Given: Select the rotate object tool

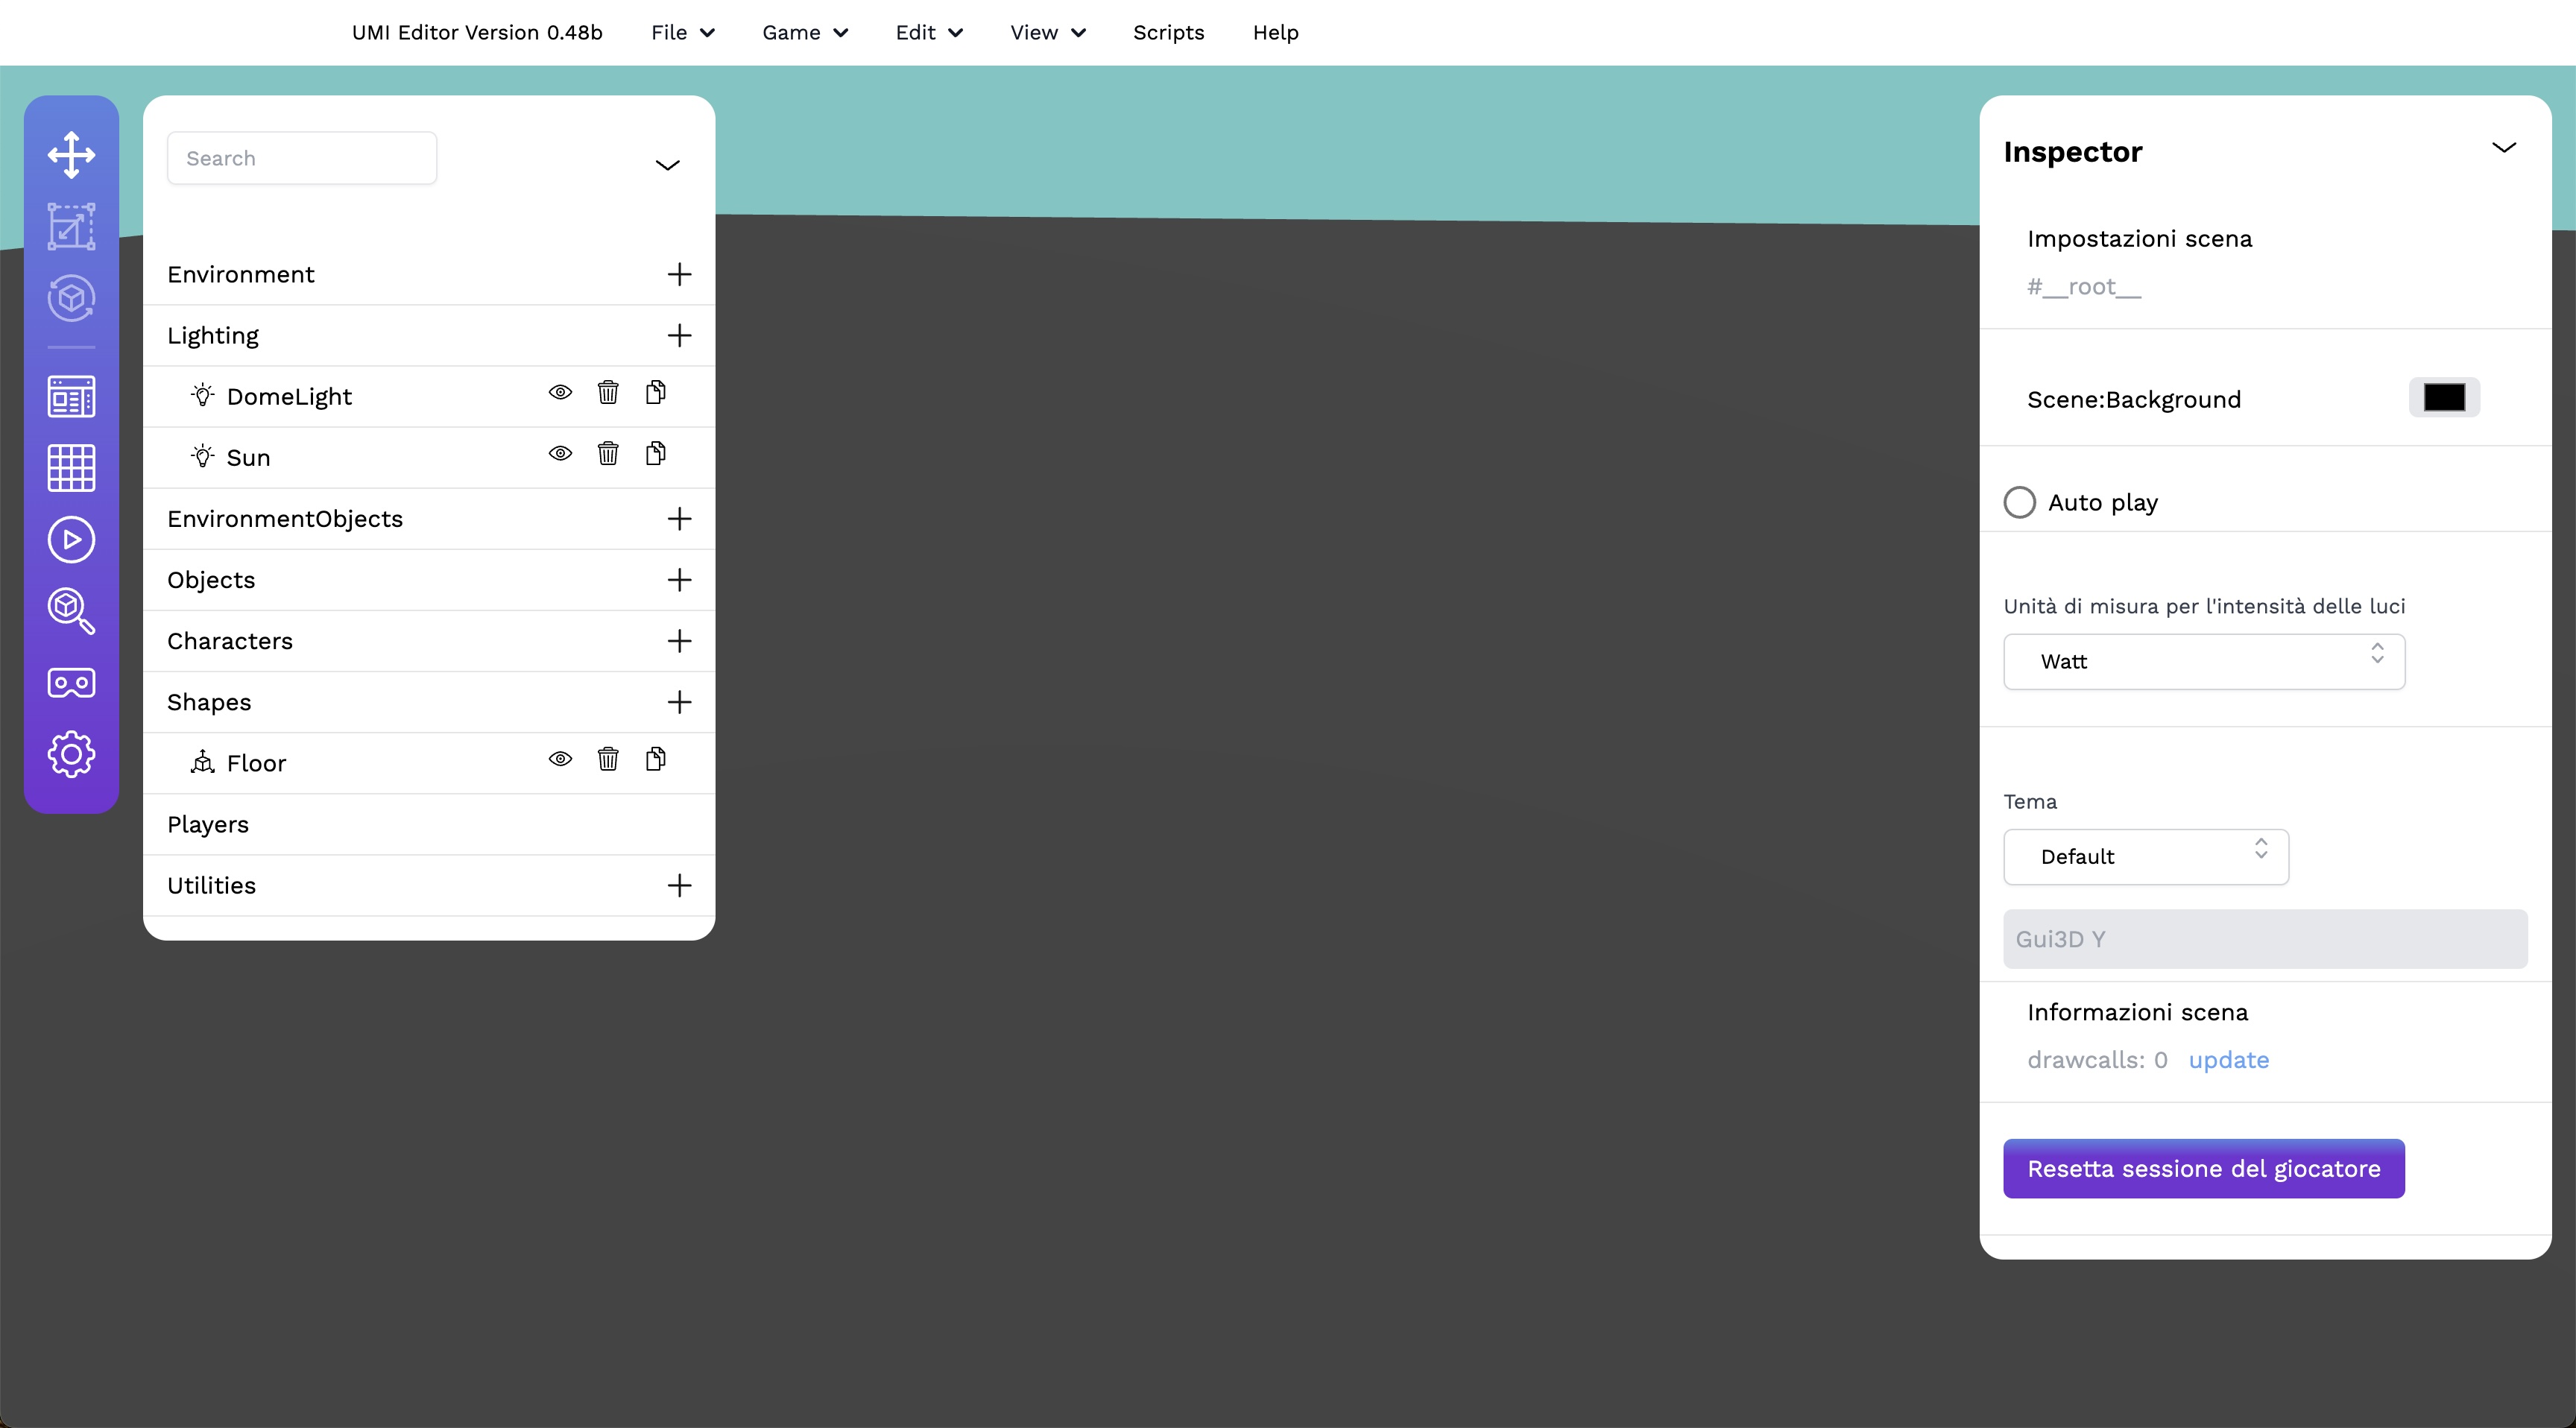Looking at the screenshot, I should click(71, 298).
